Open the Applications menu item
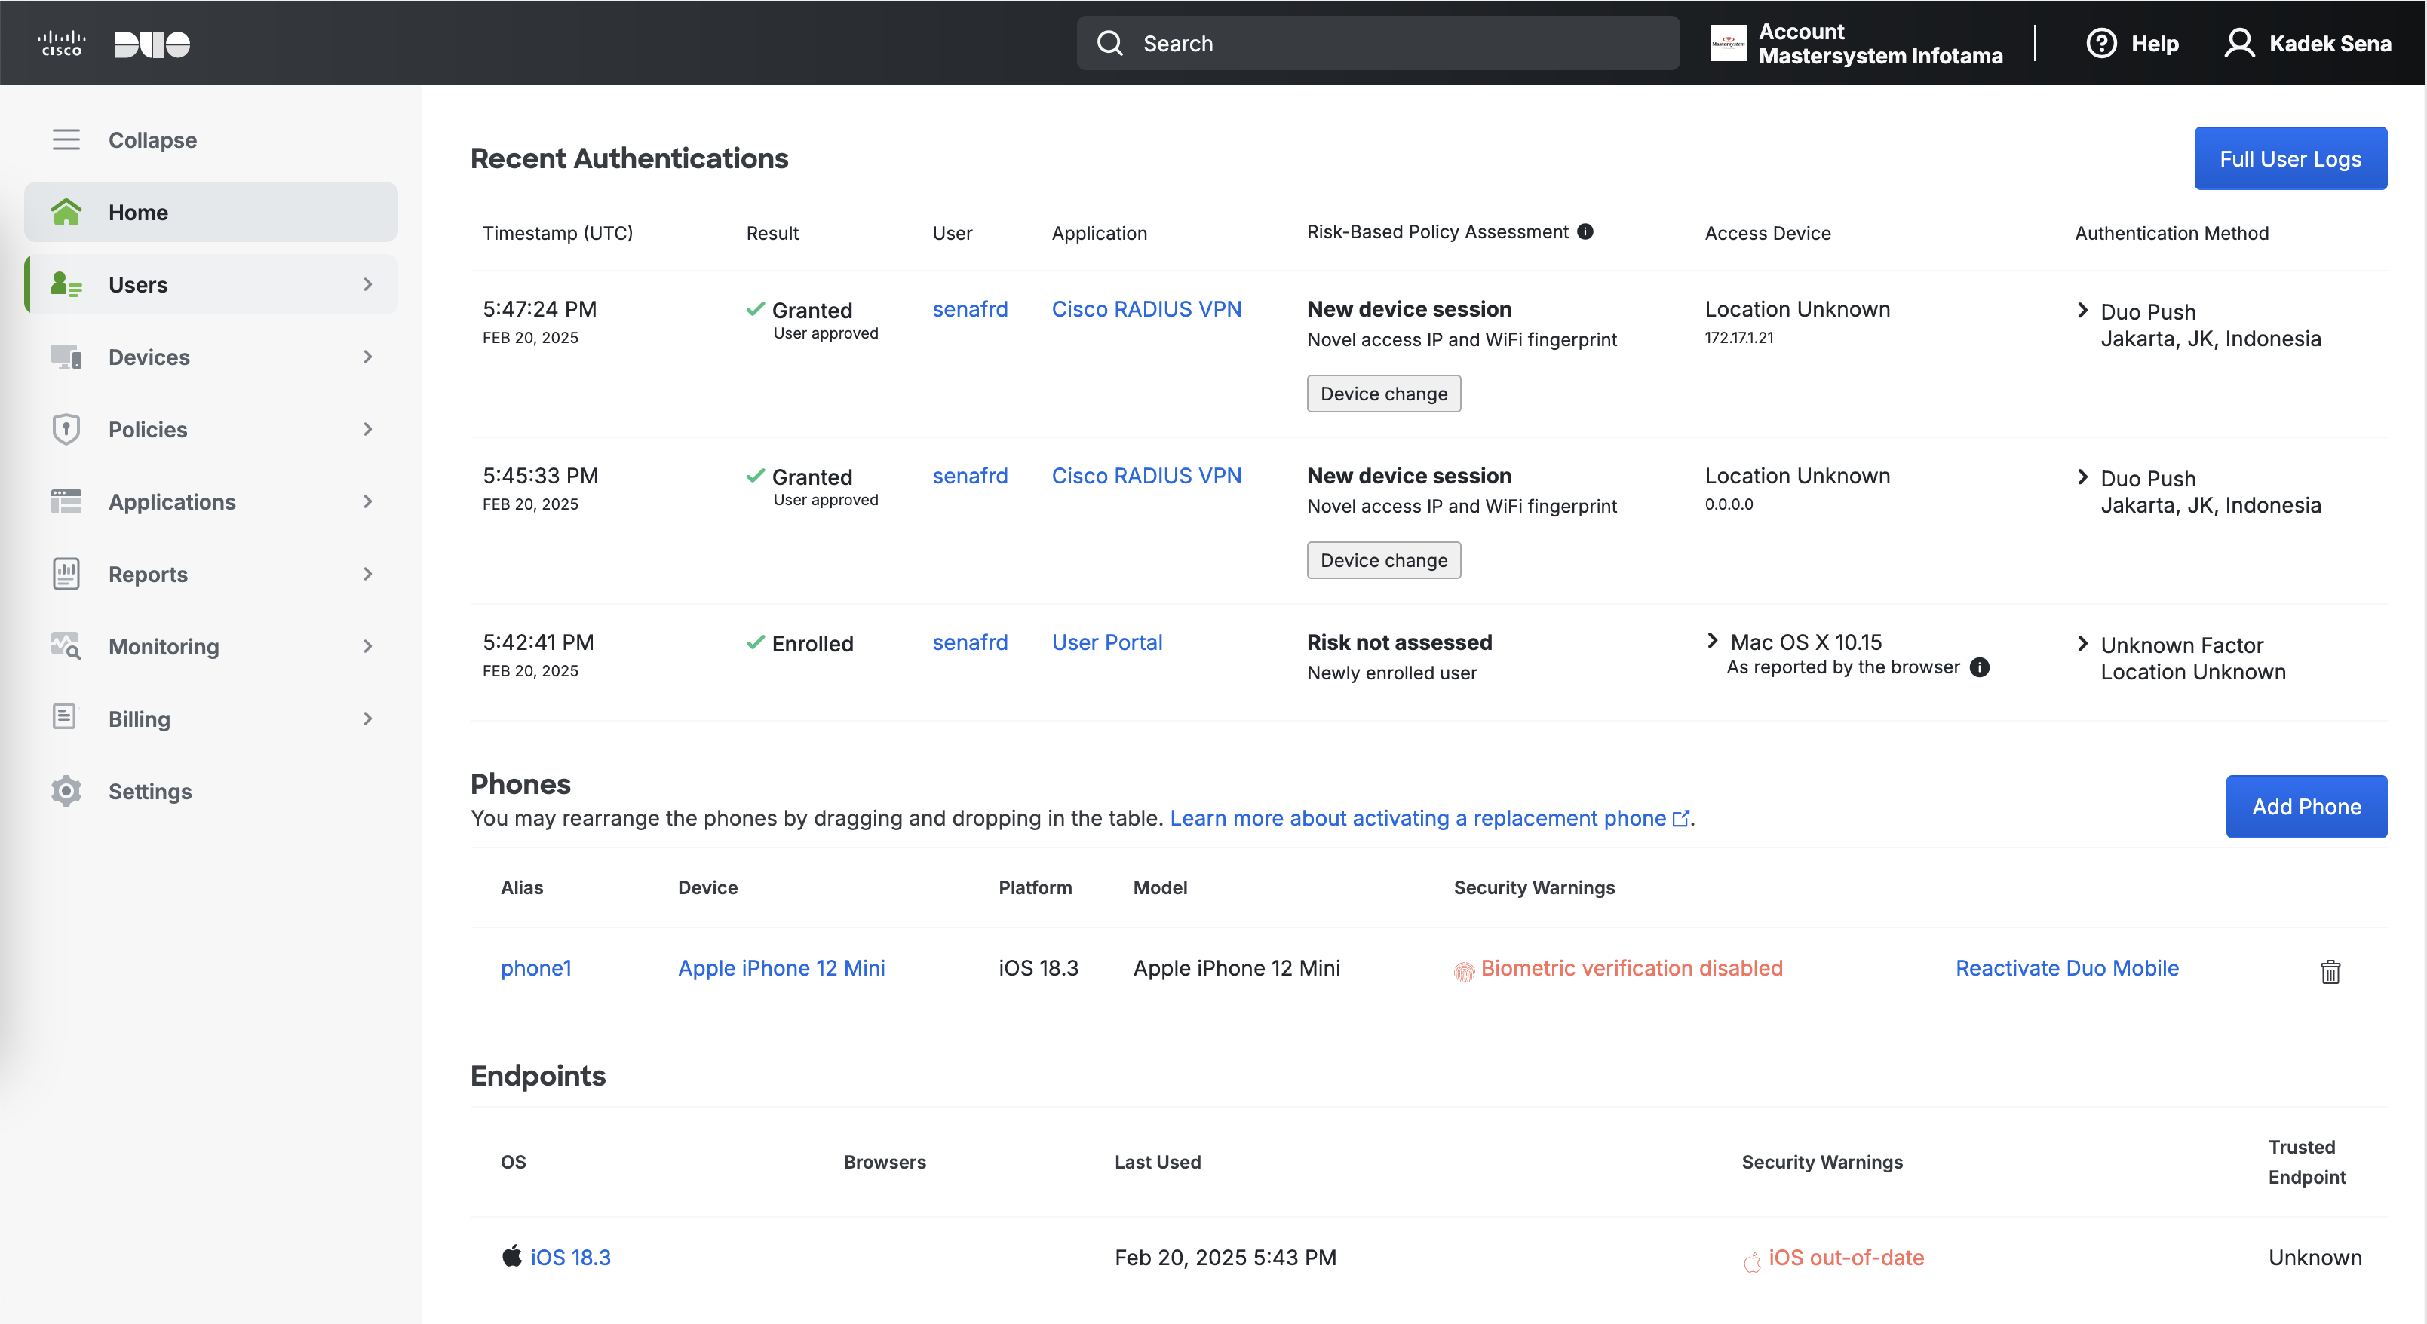Image resolution: width=2427 pixels, height=1324 pixels. click(x=173, y=502)
